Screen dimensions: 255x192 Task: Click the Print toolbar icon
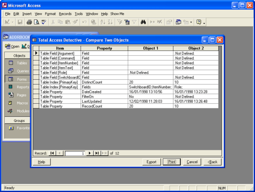click(29, 22)
